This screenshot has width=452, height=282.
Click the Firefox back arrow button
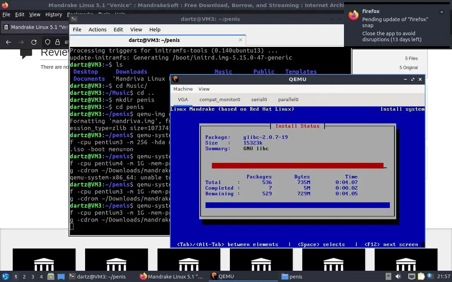tap(8, 42)
